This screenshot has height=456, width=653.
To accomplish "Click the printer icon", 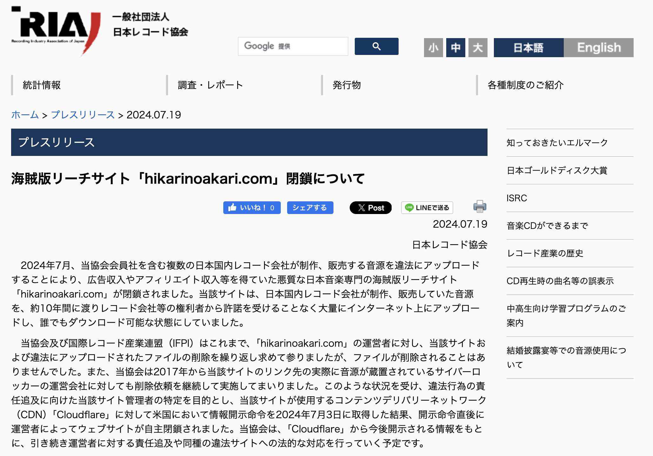I will click(x=480, y=206).
